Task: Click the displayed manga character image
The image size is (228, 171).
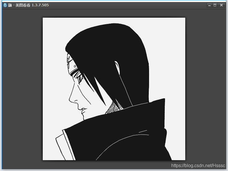Action: point(114,89)
